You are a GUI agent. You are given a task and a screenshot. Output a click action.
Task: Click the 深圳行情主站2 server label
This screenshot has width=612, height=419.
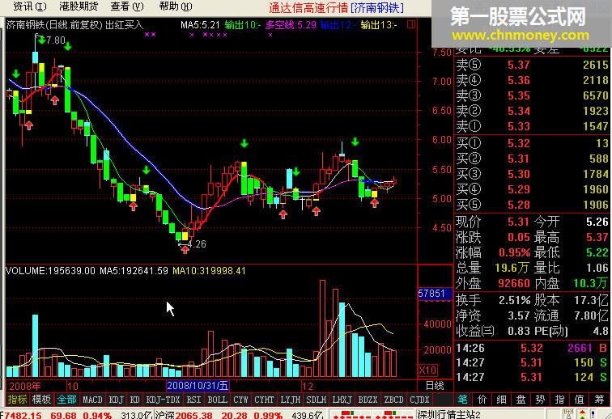[448, 415]
